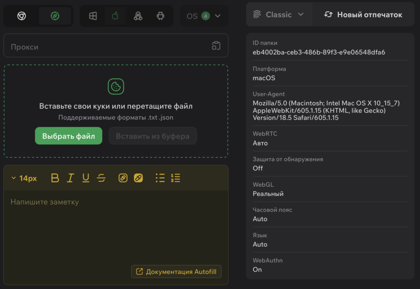This screenshot has height=289, width=420.
Task: Toggle bold formatting in the note editor
Action: [55, 178]
